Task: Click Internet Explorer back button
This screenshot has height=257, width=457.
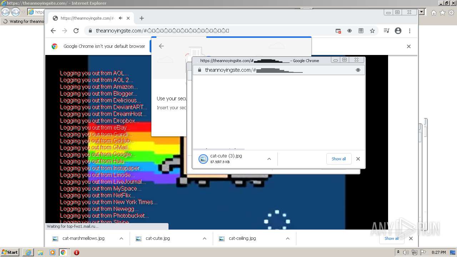Action: (x=6, y=12)
